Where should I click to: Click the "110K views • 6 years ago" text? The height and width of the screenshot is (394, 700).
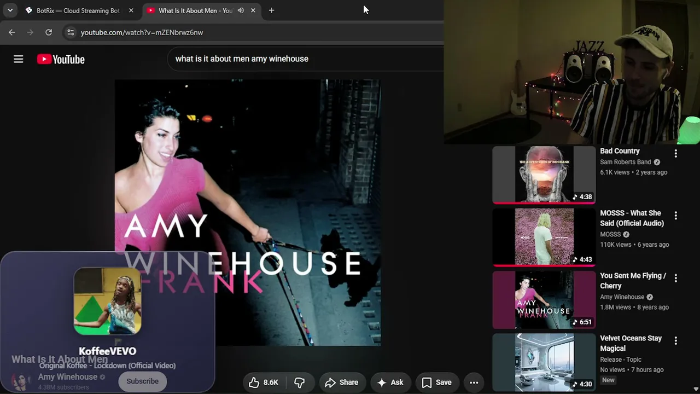click(x=634, y=245)
